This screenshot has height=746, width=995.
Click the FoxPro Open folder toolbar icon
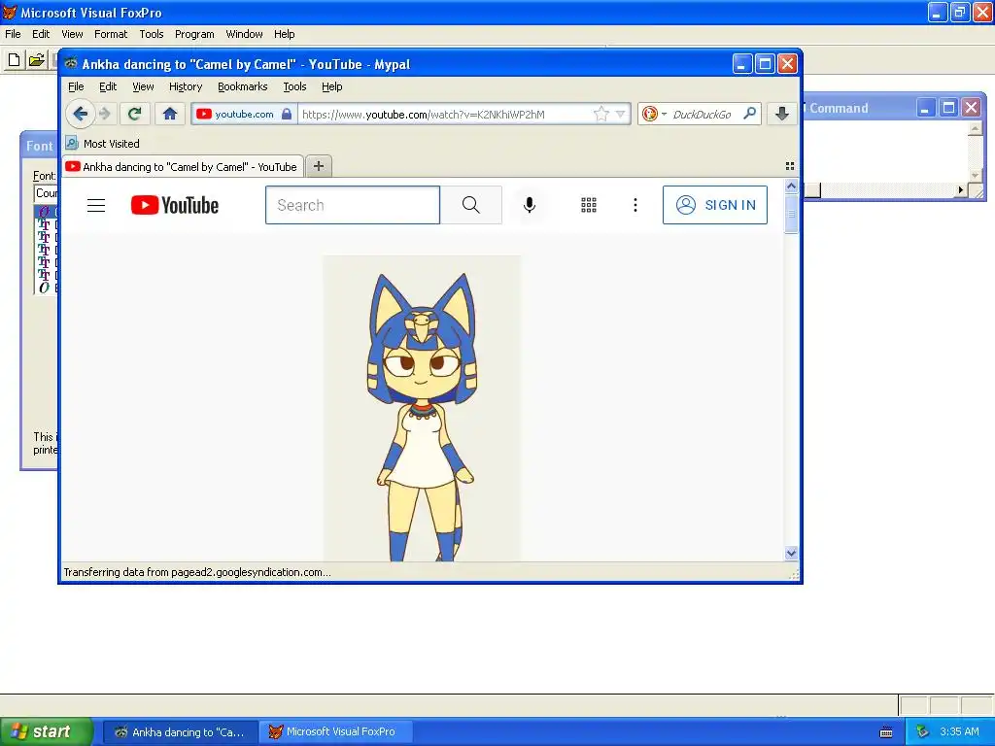[37, 60]
